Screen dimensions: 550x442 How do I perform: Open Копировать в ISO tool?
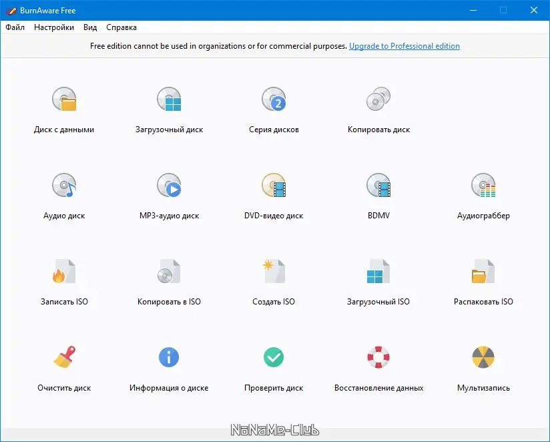169,271
